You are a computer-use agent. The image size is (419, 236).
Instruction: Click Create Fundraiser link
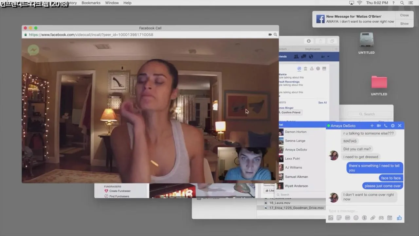coord(120,191)
